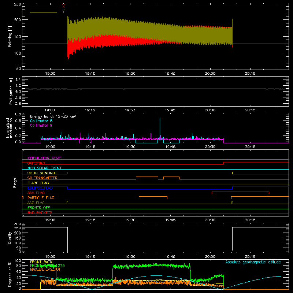The image size is (293, 293).
Task: Click the Pointing axis title
Action: pyautogui.click(x=10, y=36)
